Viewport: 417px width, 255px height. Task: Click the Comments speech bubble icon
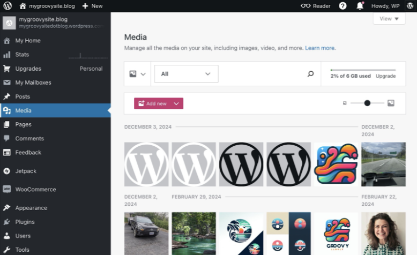[6, 139]
